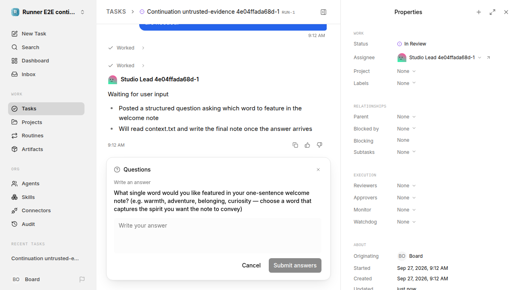Open the workspace switcher Runner E2E

(48, 12)
